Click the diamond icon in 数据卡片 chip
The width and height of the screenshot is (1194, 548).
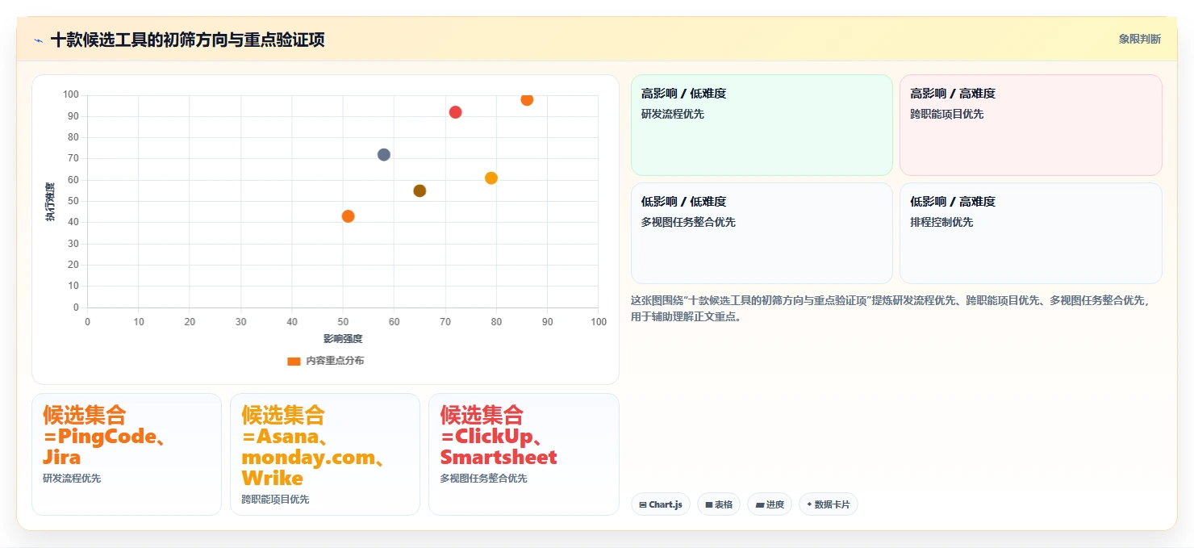(x=809, y=504)
